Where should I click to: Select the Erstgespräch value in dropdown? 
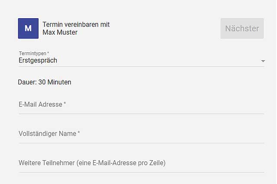click(x=38, y=61)
